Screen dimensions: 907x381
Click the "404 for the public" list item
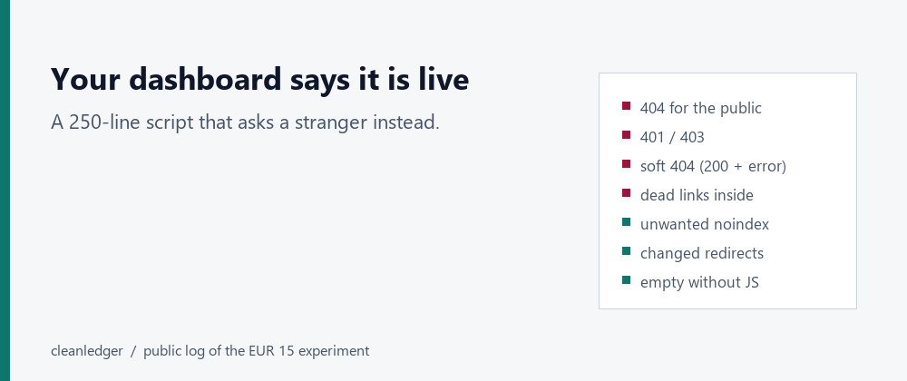700,108
